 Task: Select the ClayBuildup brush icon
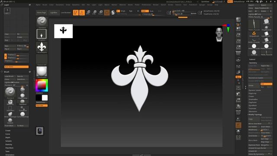coord(23,96)
